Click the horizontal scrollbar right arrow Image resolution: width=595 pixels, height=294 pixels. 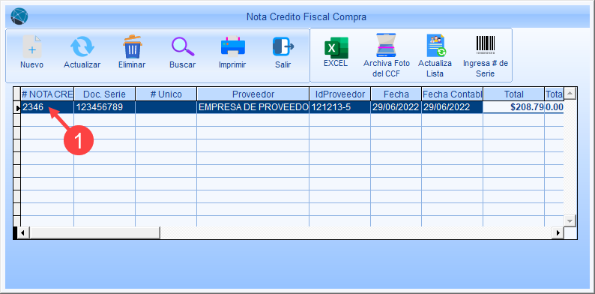click(558, 232)
